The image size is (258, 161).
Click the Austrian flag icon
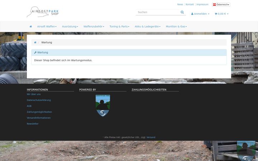[214, 5]
